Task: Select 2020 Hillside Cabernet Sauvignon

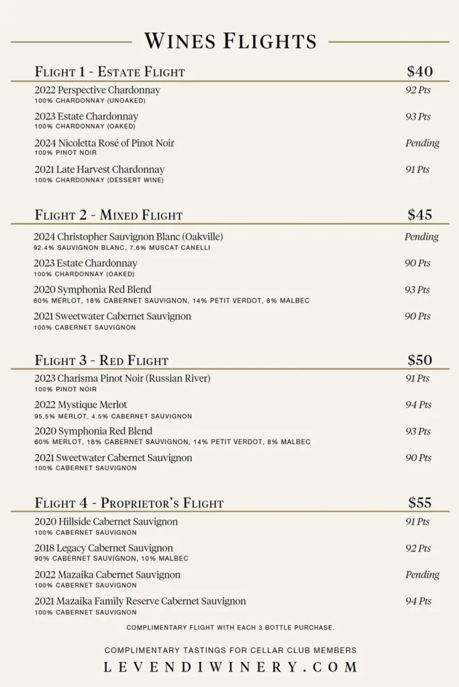Action: coord(106,522)
